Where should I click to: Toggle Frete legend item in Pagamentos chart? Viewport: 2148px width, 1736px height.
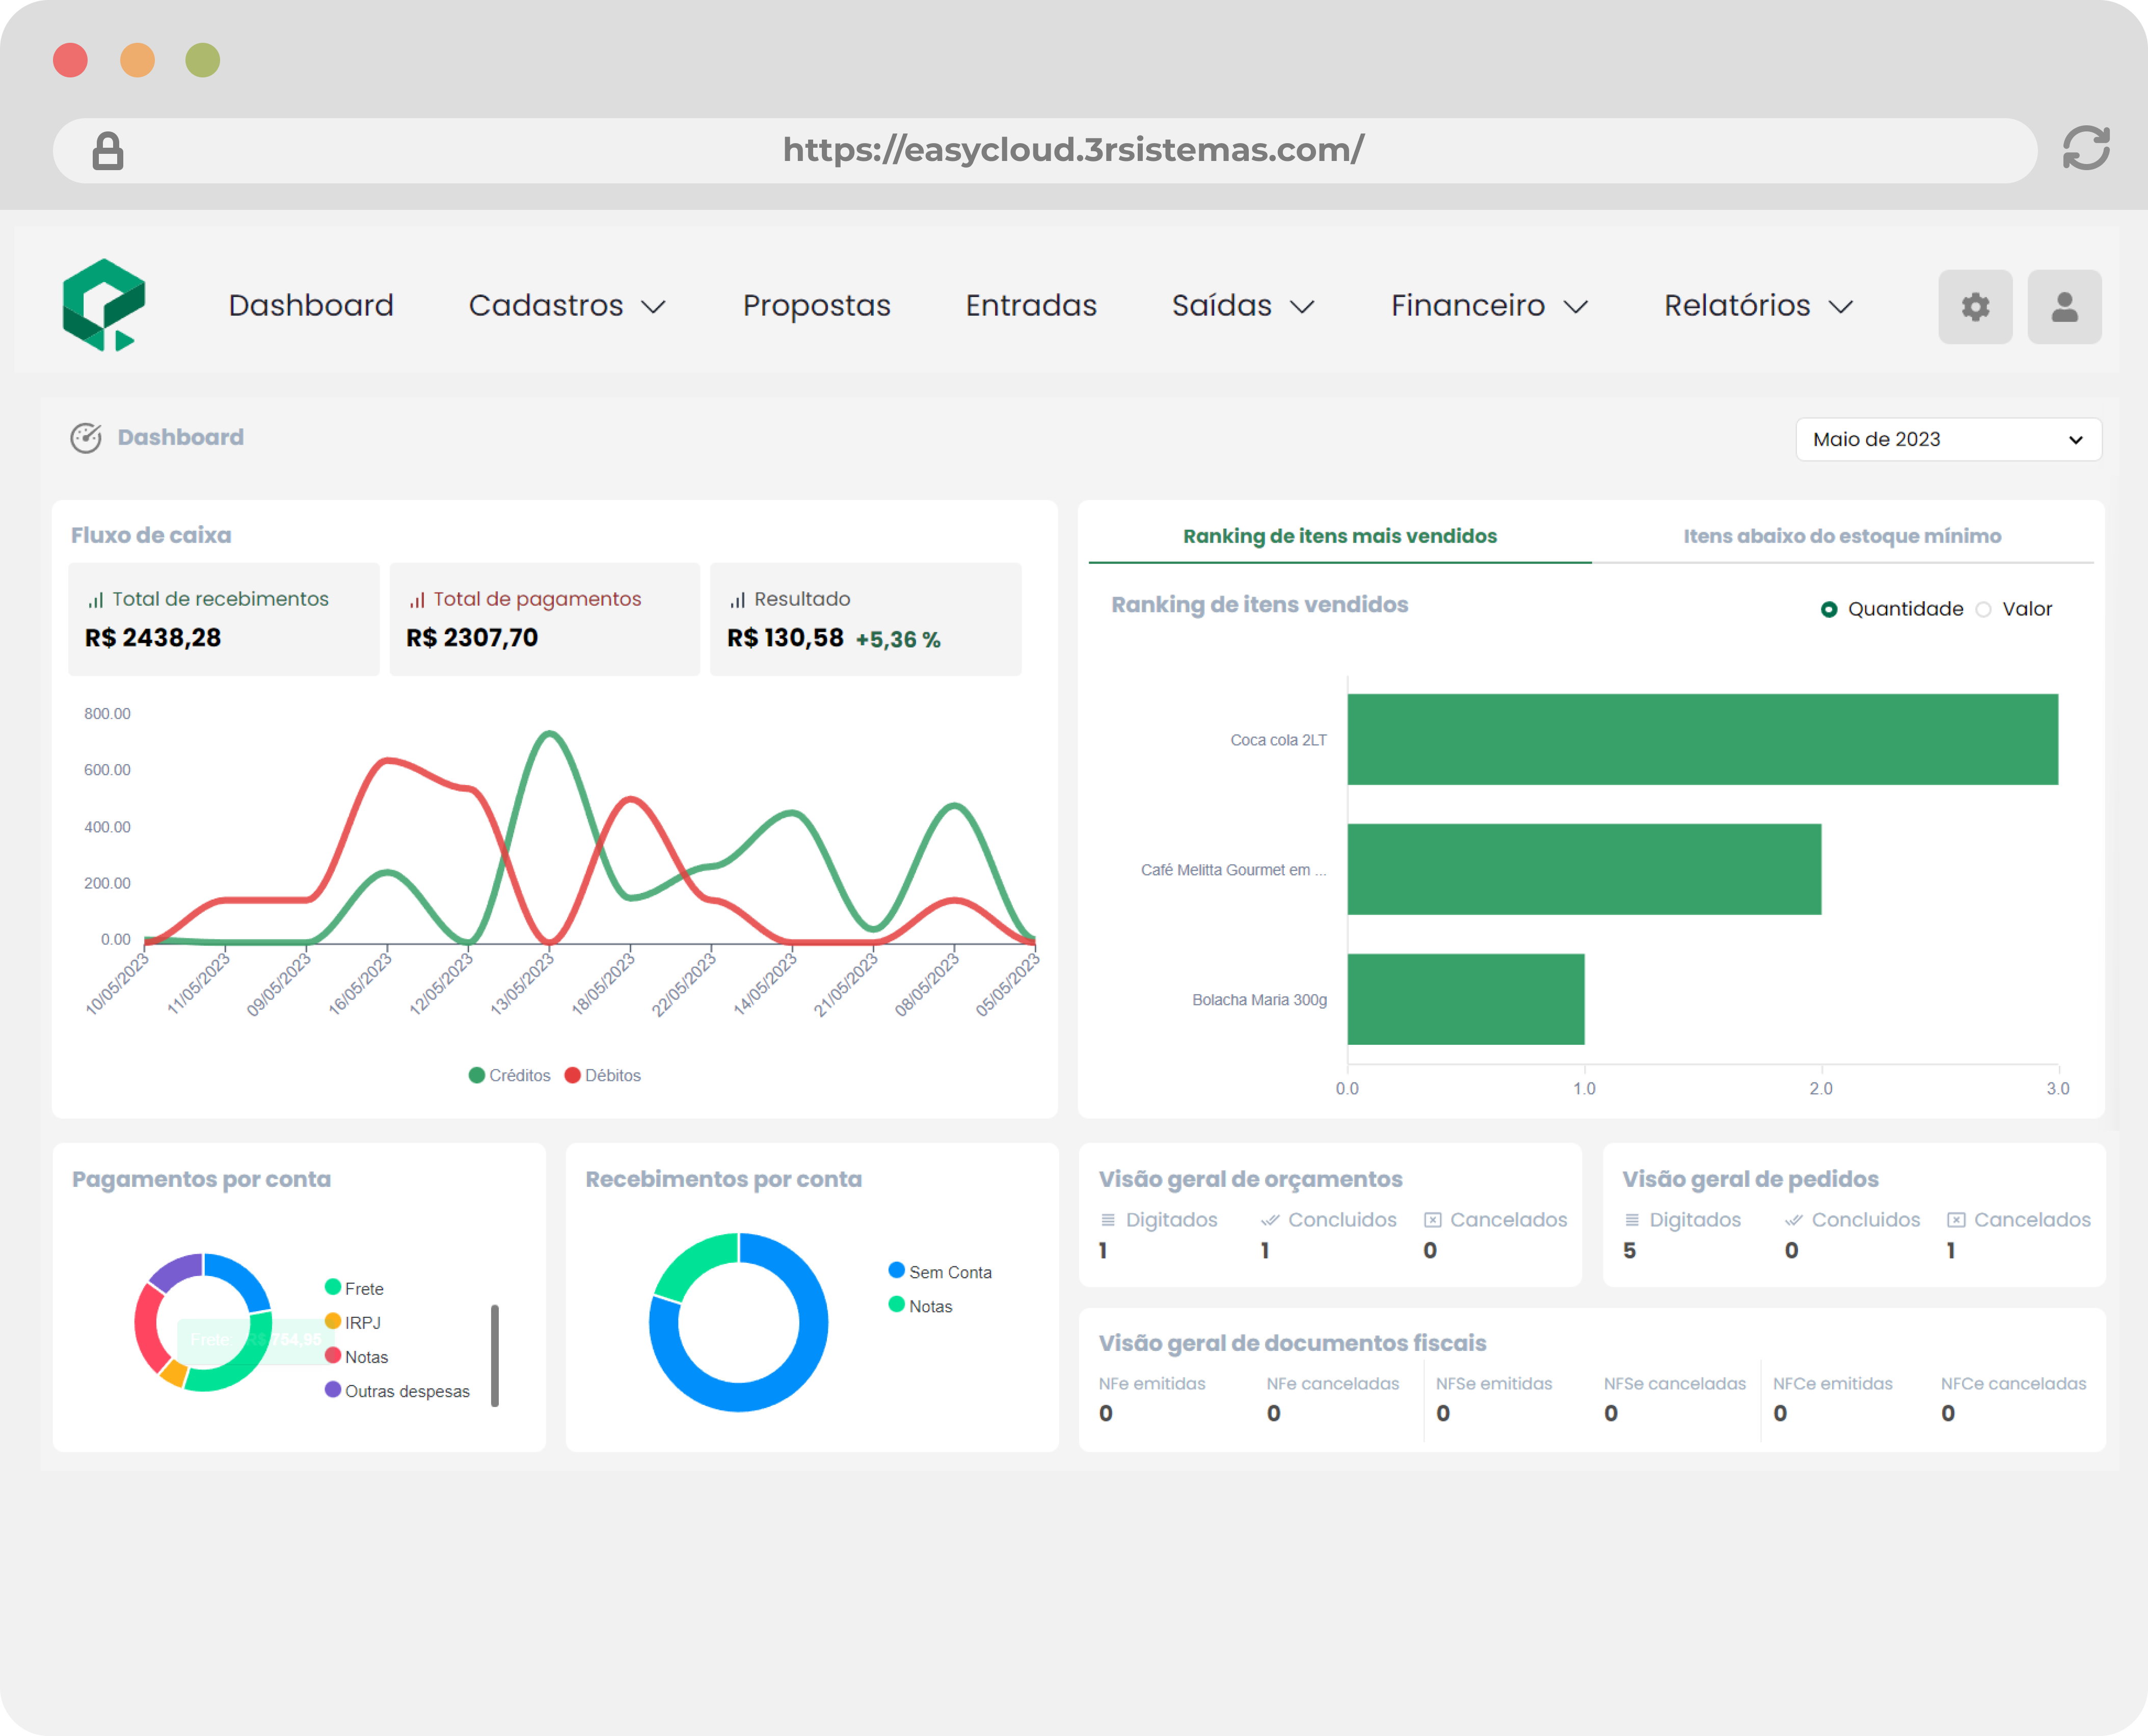(x=355, y=1288)
